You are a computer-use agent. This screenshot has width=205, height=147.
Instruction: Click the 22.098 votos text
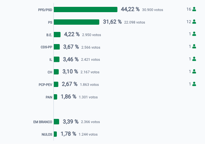(x=135, y=22)
